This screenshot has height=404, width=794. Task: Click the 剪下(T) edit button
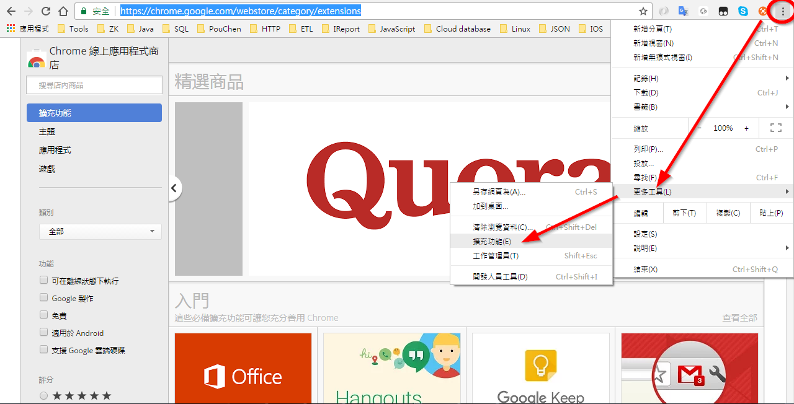[x=684, y=213]
